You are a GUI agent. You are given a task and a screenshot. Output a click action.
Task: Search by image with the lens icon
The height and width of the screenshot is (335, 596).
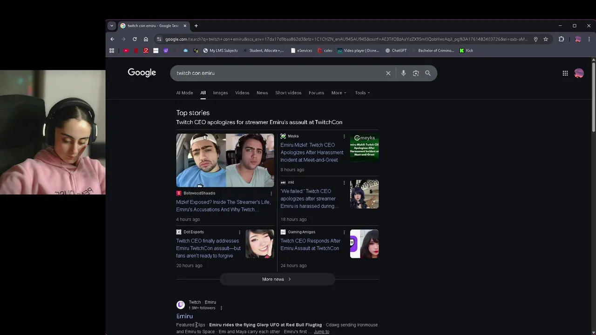(x=416, y=73)
